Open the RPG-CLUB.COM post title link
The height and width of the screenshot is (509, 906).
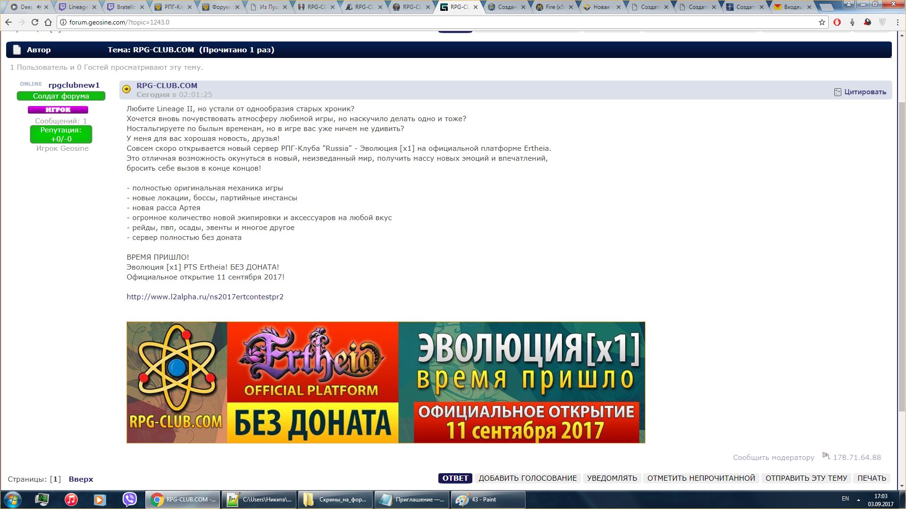[x=167, y=85]
